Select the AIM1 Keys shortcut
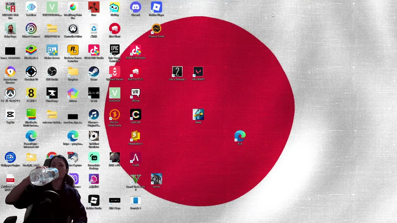 point(114,200)
